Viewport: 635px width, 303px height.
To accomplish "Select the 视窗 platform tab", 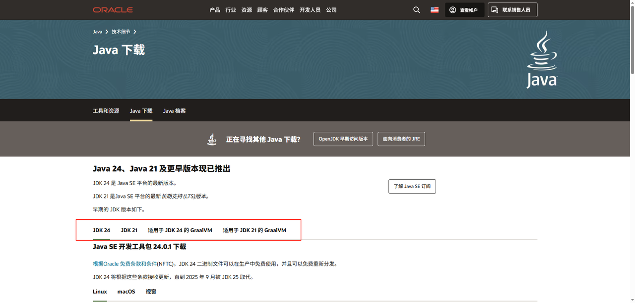I will (x=151, y=292).
